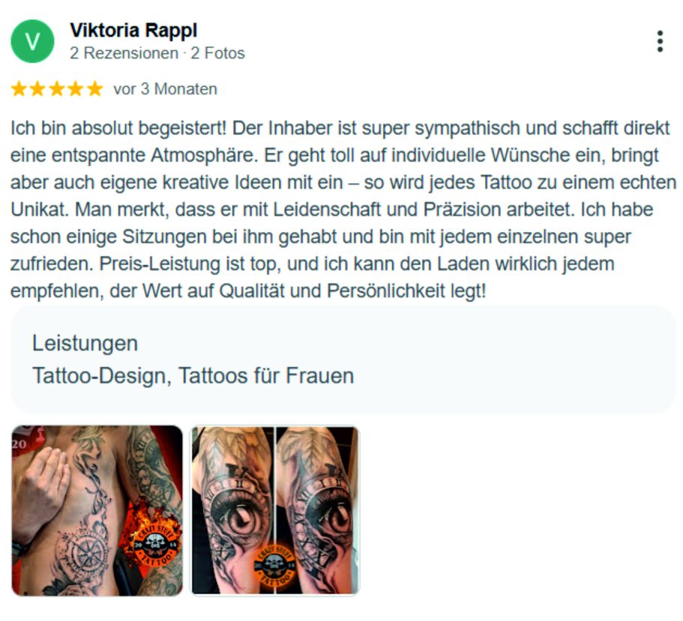The height and width of the screenshot is (621, 683).
Task: Click the "vor 3 Monaten" timestamp
Action: [x=166, y=89]
